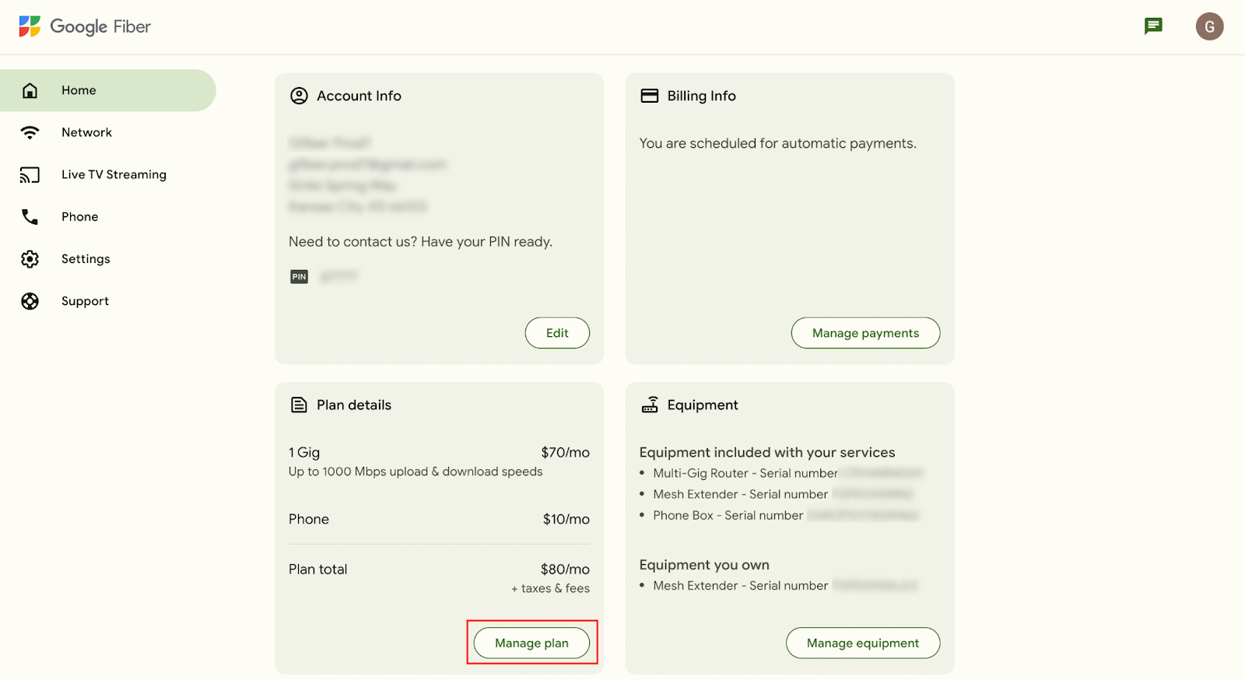The width and height of the screenshot is (1245, 680).
Task: Click the Settings gear icon
Action: (x=30, y=259)
